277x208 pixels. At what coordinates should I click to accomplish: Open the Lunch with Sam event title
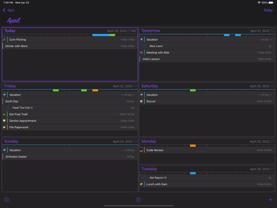coord(157,184)
